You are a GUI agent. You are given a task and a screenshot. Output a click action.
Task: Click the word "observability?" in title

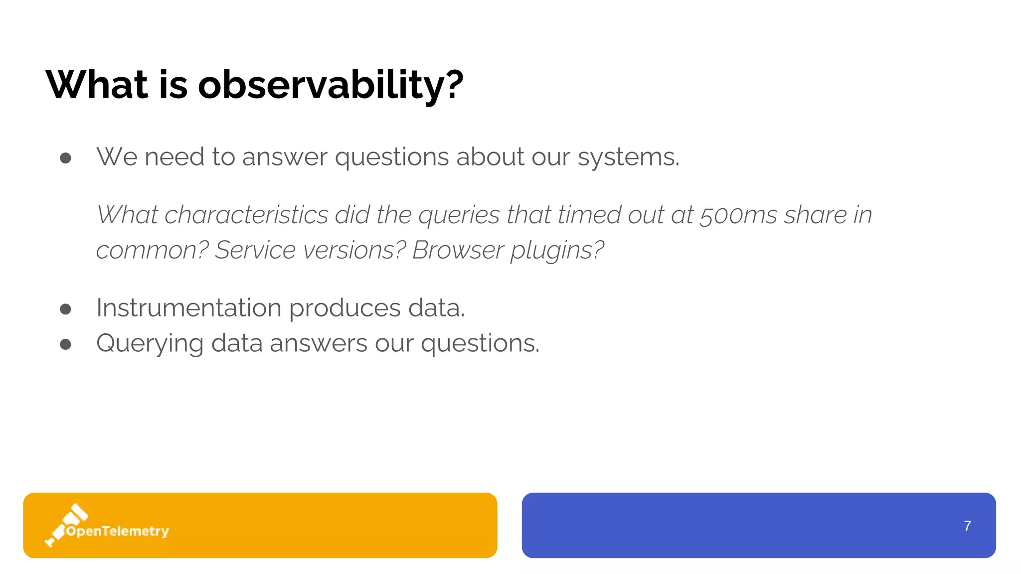(331, 85)
